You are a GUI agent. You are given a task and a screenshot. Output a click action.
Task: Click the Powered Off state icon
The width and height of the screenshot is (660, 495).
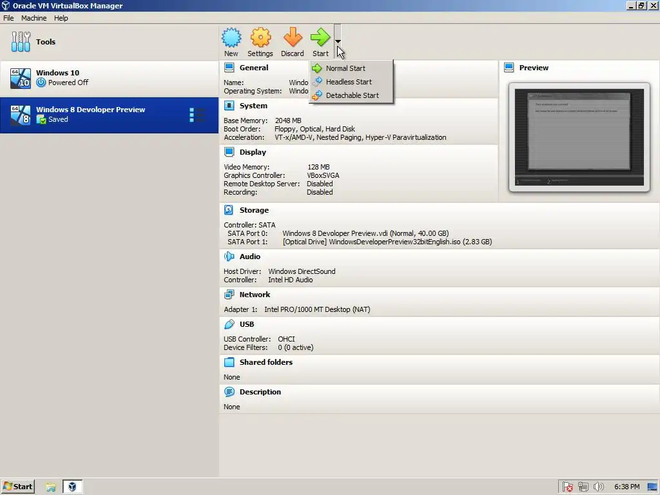point(41,82)
